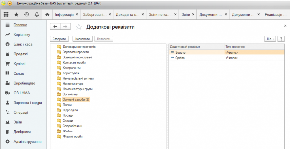Go to the Home page icon
The width and height of the screenshot is (290, 149).
47,15
